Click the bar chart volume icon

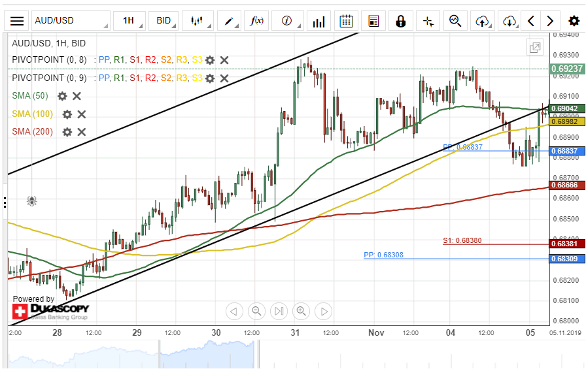coord(319,21)
